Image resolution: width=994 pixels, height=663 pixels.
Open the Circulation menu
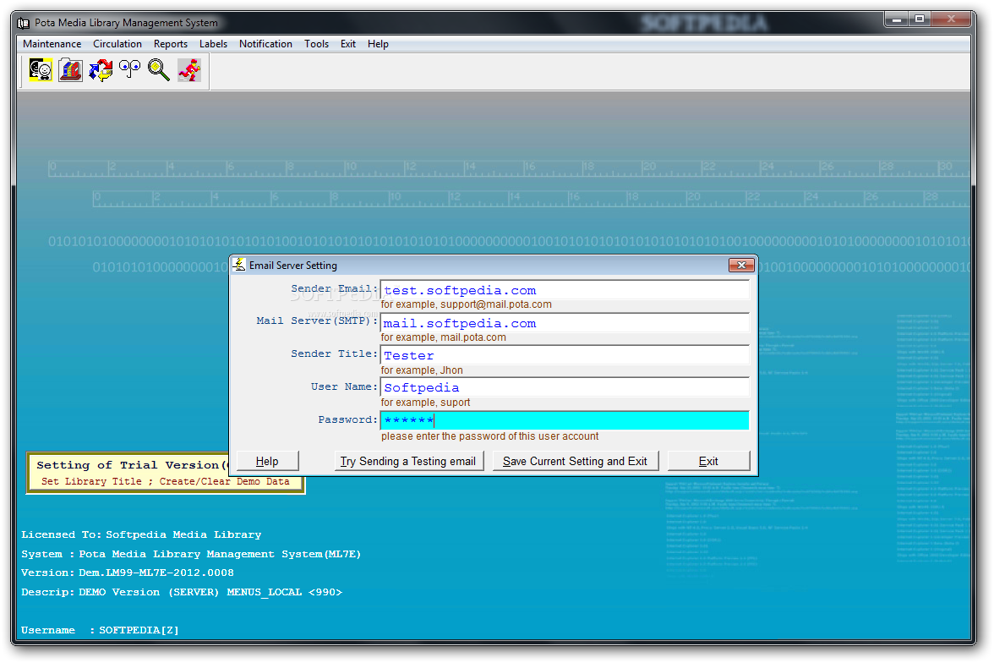[117, 44]
